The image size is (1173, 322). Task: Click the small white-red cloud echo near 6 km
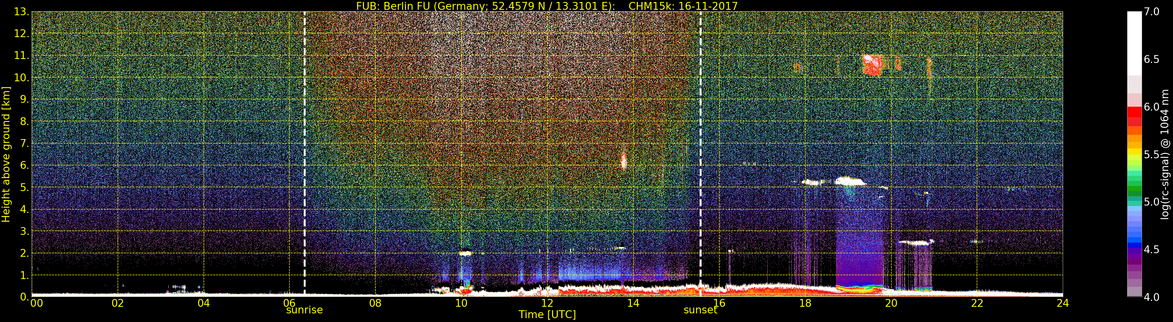(624, 160)
